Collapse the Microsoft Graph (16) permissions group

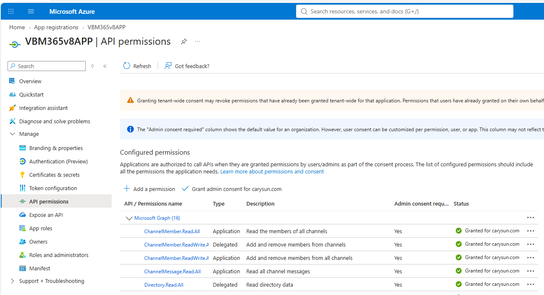(x=128, y=218)
